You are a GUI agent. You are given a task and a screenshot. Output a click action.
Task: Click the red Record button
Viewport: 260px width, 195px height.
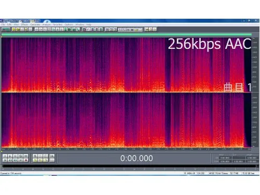(26, 160)
